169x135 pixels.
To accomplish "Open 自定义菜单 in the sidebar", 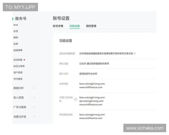I will tap(19, 66).
